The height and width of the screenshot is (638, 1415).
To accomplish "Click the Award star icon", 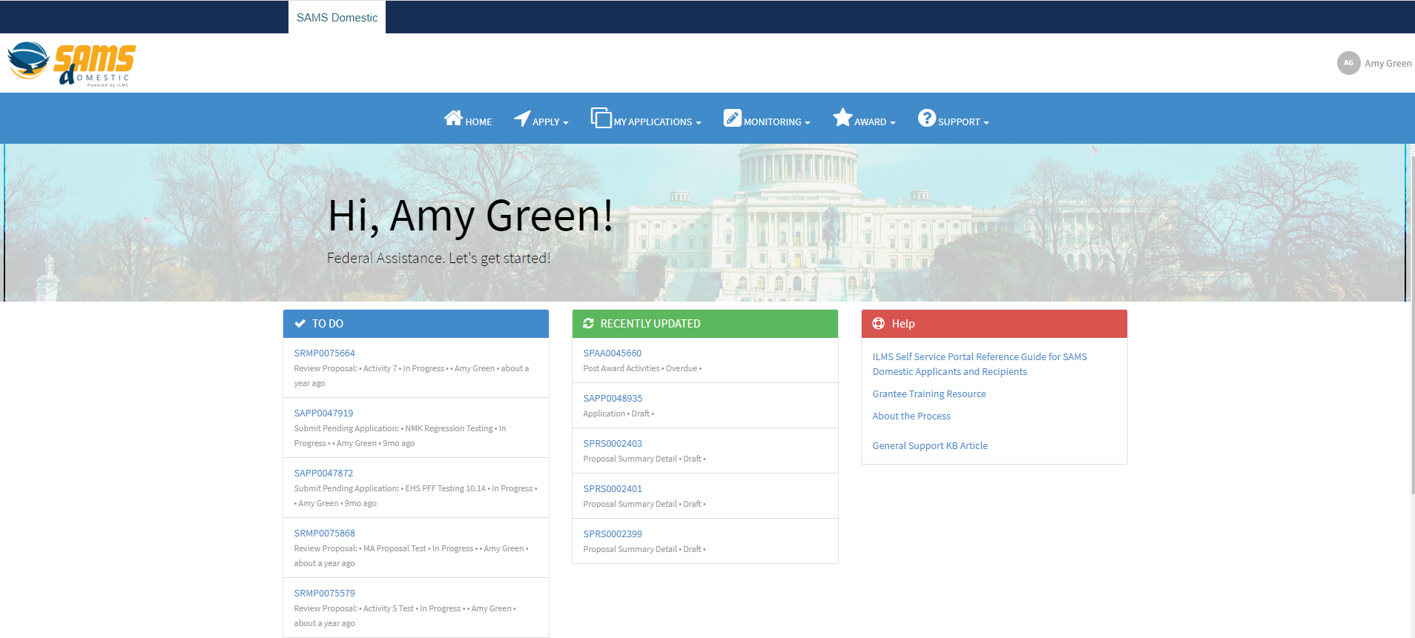I will point(842,117).
